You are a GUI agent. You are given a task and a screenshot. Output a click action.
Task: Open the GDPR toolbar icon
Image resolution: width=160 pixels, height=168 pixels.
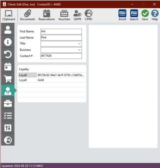point(77,15)
